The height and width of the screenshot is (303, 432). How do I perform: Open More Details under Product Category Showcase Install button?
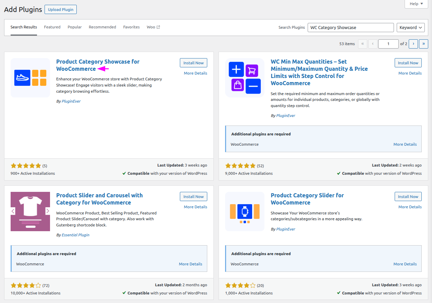click(x=195, y=73)
